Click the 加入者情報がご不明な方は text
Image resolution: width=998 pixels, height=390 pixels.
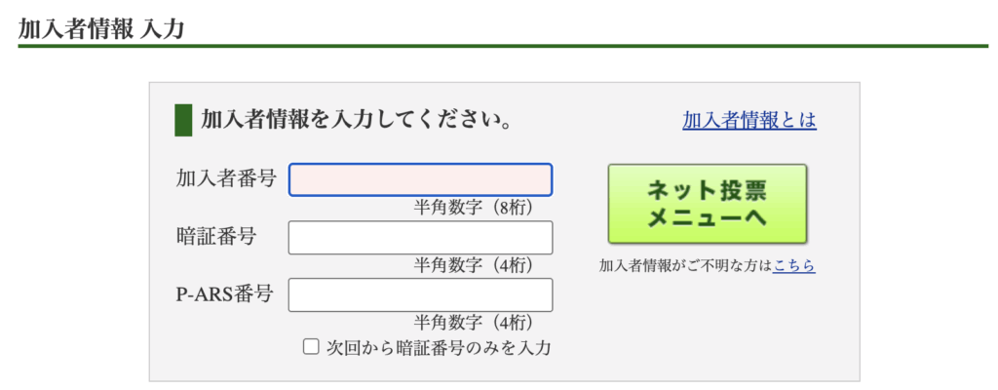coord(685,265)
